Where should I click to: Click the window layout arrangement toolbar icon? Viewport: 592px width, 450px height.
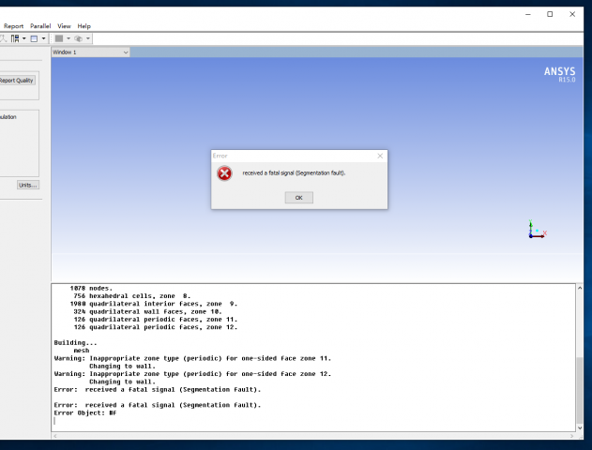point(15,38)
